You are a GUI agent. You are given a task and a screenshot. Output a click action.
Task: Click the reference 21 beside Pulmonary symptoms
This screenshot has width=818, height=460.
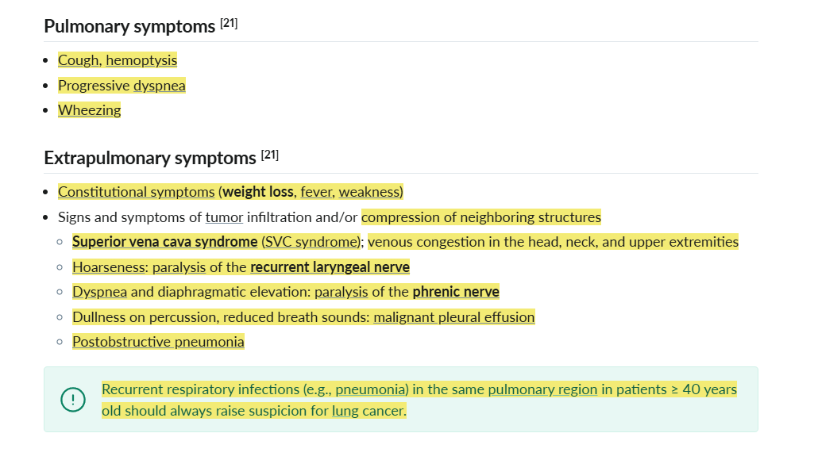click(229, 24)
